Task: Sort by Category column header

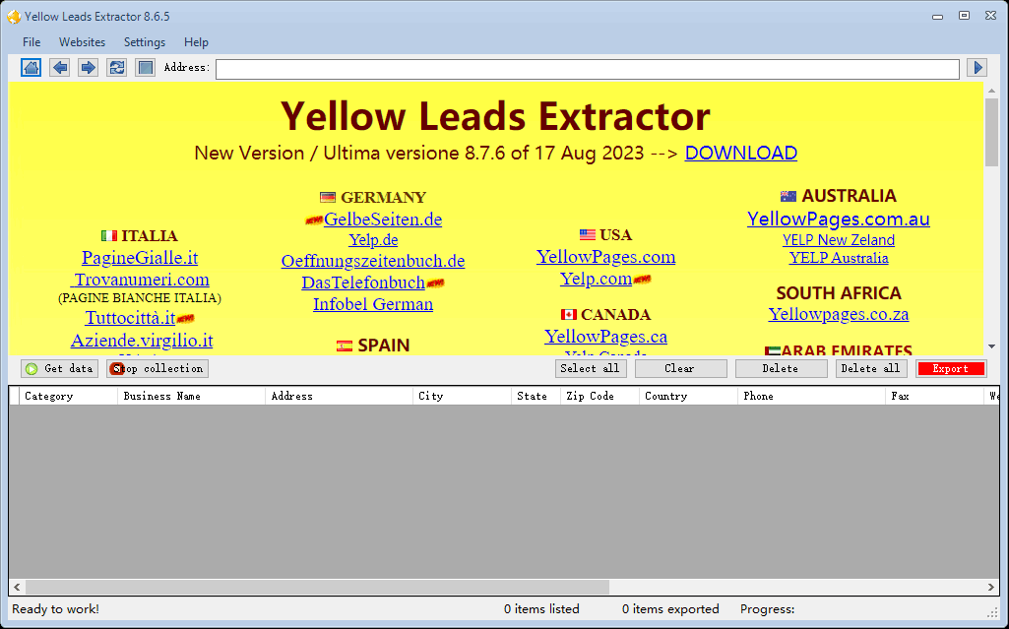Action: point(68,396)
